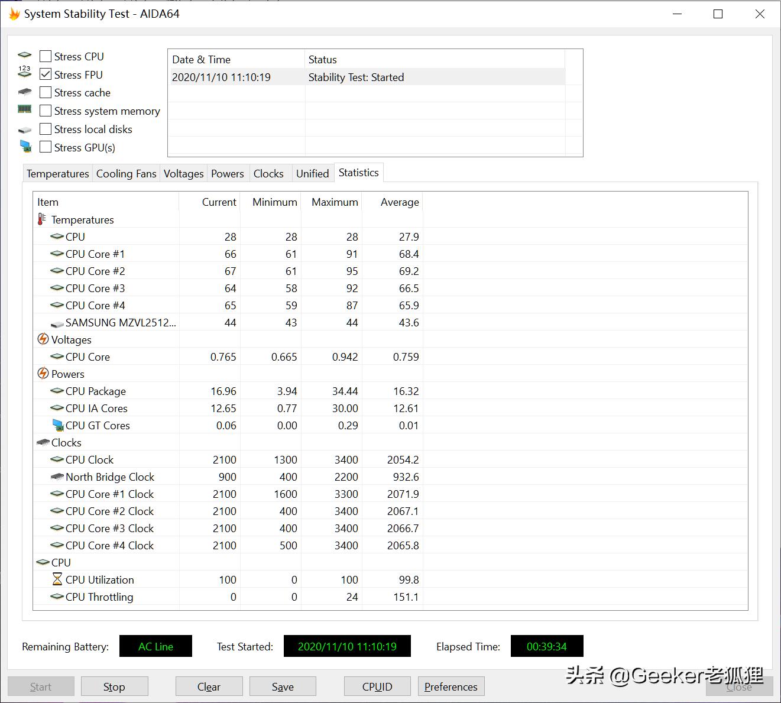The image size is (781, 703).
Task: Enable the Stress CPU checkbox
Action: (46, 56)
